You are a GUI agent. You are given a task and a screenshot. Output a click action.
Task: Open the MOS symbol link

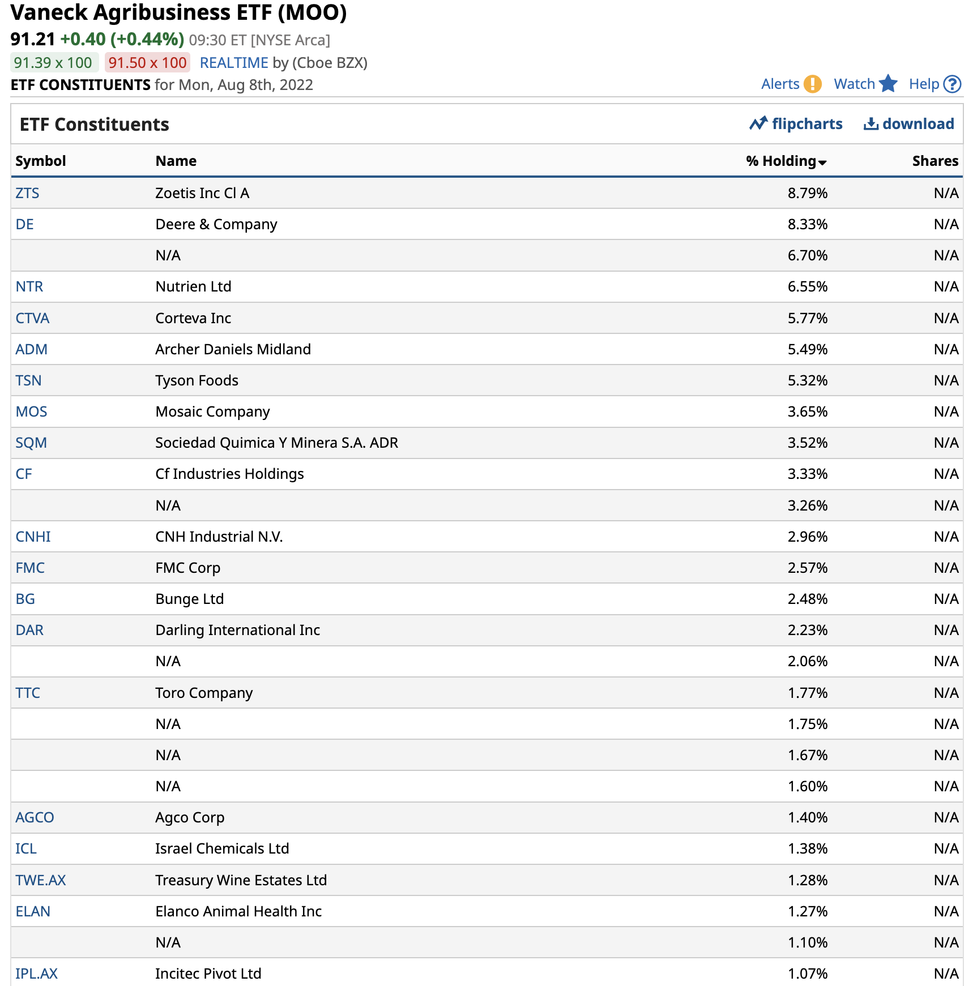(31, 411)
